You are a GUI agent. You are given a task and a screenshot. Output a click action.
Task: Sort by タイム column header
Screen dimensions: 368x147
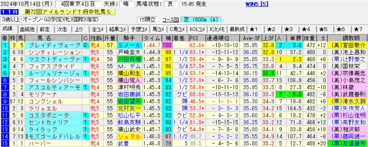(x=153, y=38)
